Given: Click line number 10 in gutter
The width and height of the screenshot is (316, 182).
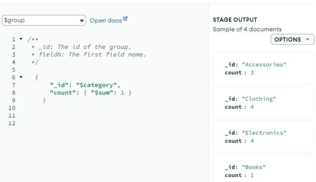Looking at the screenshot, I should coord(12,108).
